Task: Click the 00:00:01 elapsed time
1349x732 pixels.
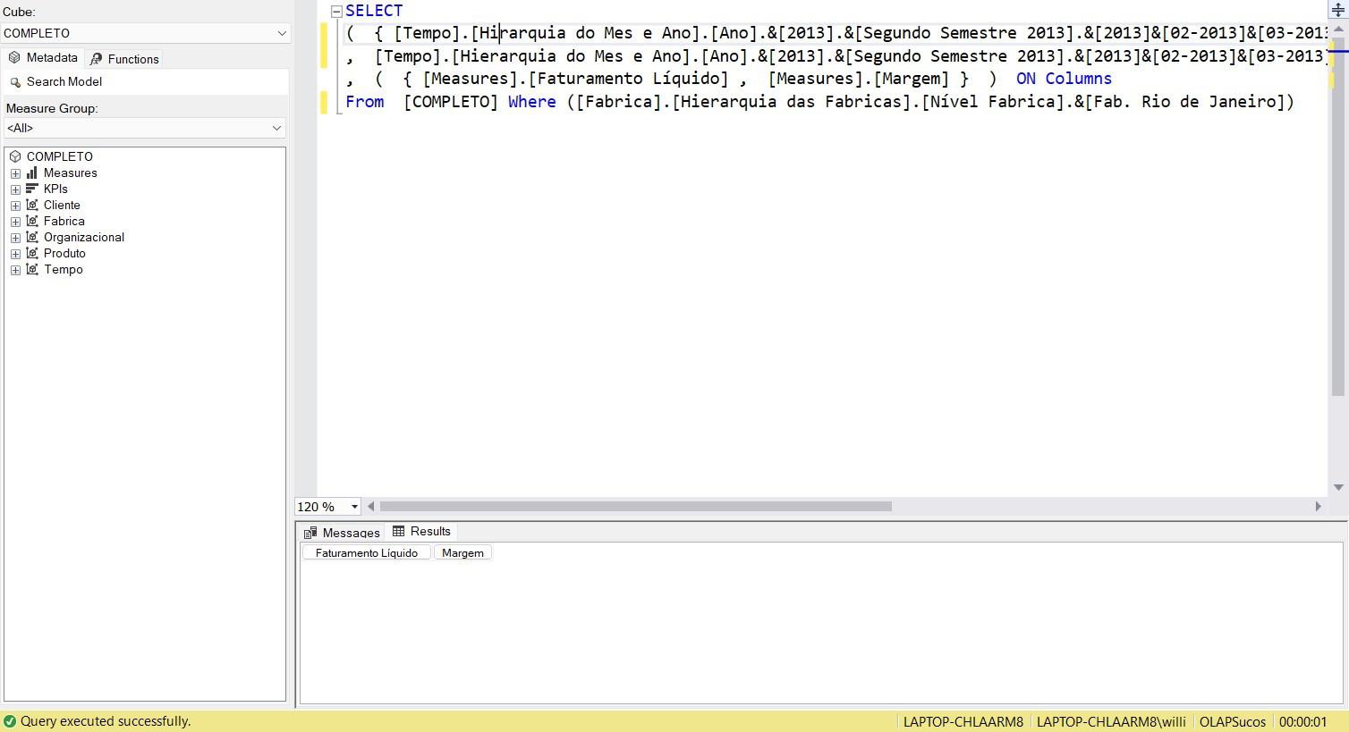Action: (x=1302, y=722)
